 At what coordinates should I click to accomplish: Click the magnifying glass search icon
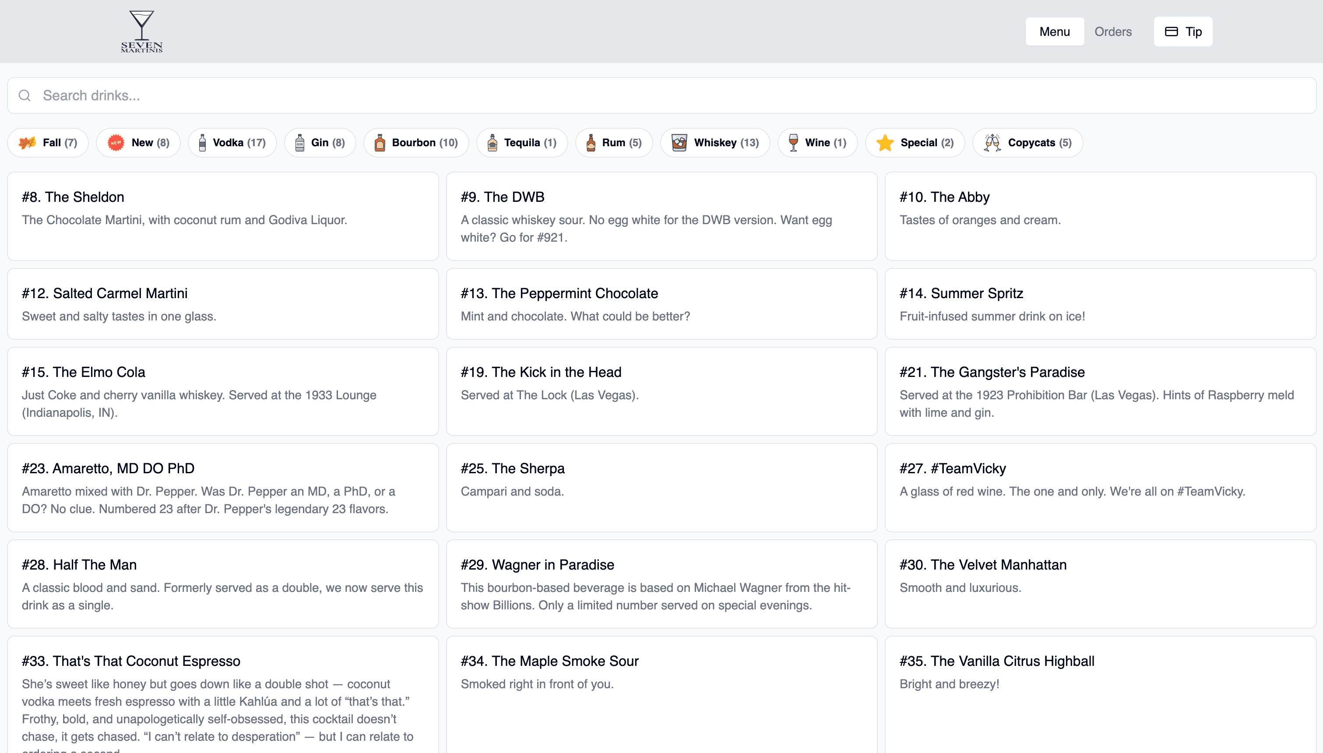25,95
